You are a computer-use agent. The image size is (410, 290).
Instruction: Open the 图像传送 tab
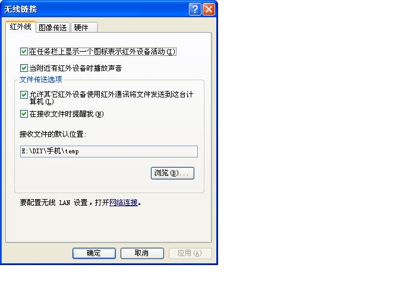point(53,27)
